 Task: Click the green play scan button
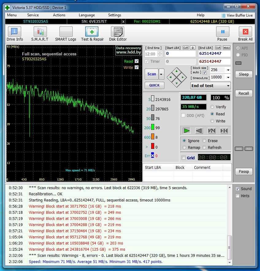point(187,131)
